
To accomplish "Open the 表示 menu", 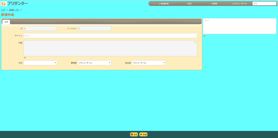I will 189,4.
